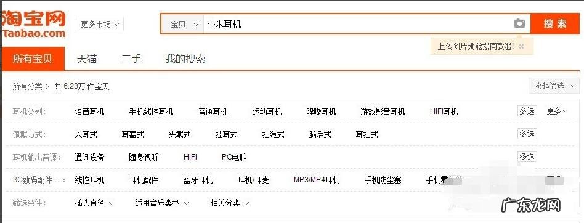Open camera image search icon
This screenshot has width=584, height=223.
click(x=519, y=24)
